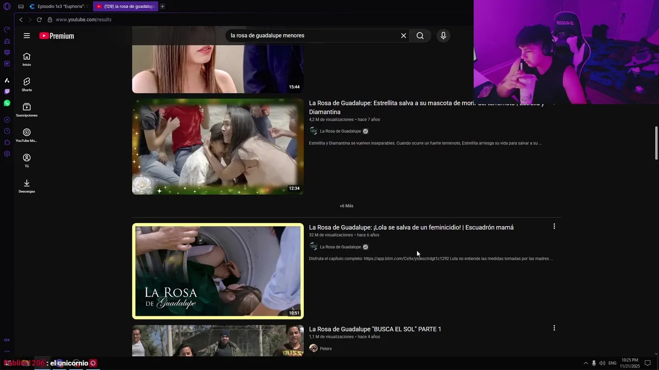Open the M-shaped sidebar panel icon

7,64
